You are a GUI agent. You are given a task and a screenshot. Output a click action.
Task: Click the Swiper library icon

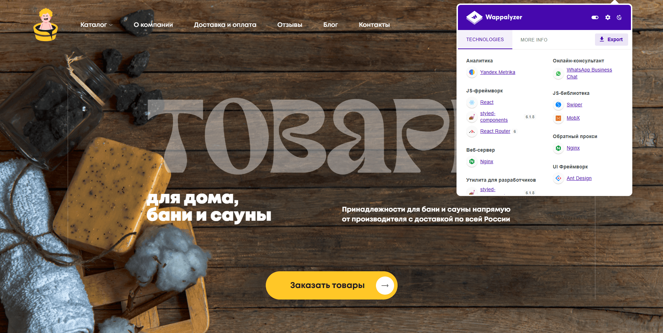point(558,105)
